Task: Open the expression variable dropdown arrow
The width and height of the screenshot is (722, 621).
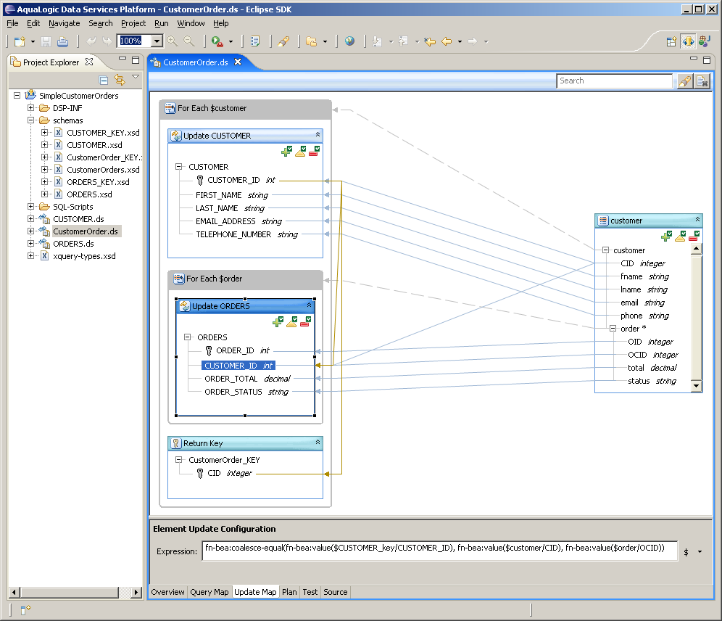Action: click(700, 551)
